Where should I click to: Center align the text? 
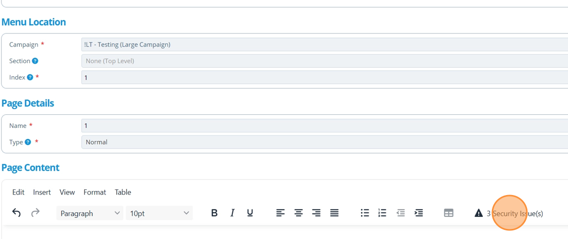point(299,213)
